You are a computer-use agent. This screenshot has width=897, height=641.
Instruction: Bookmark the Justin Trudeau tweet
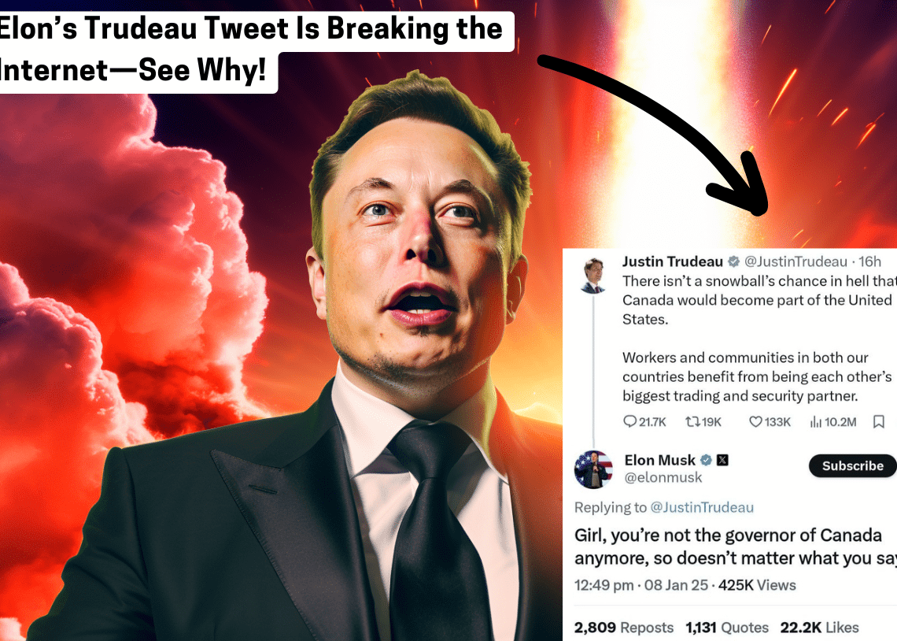tap(879, 422)
